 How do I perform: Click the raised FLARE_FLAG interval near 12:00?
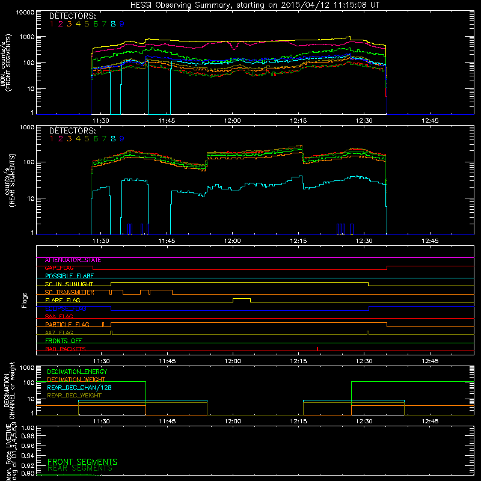pyautogui.click(x=242, y=299)
